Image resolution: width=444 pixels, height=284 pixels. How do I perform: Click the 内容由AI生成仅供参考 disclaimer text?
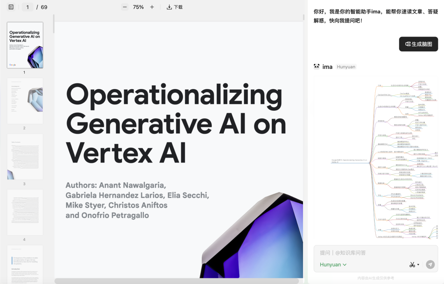pos(375,278)
